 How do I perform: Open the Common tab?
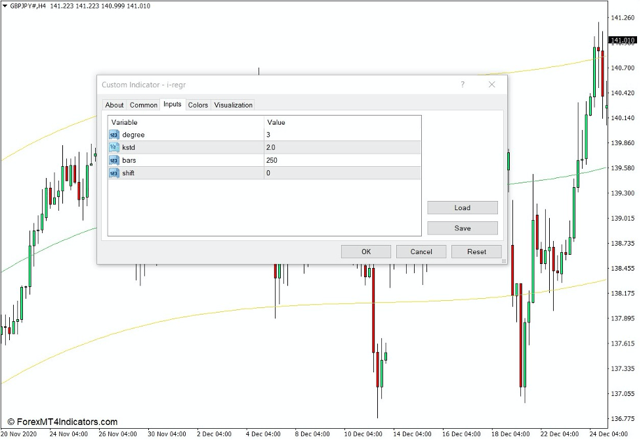pyautogui.click(x=143, y=104)
